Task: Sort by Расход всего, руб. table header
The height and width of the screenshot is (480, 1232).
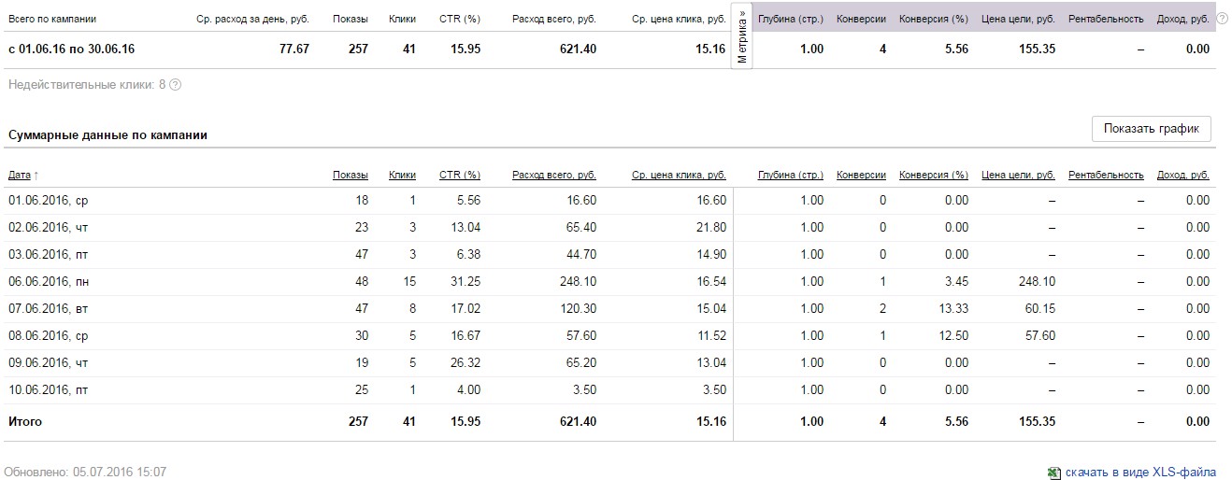Action: pyautogui.click(x=553, y=175)
